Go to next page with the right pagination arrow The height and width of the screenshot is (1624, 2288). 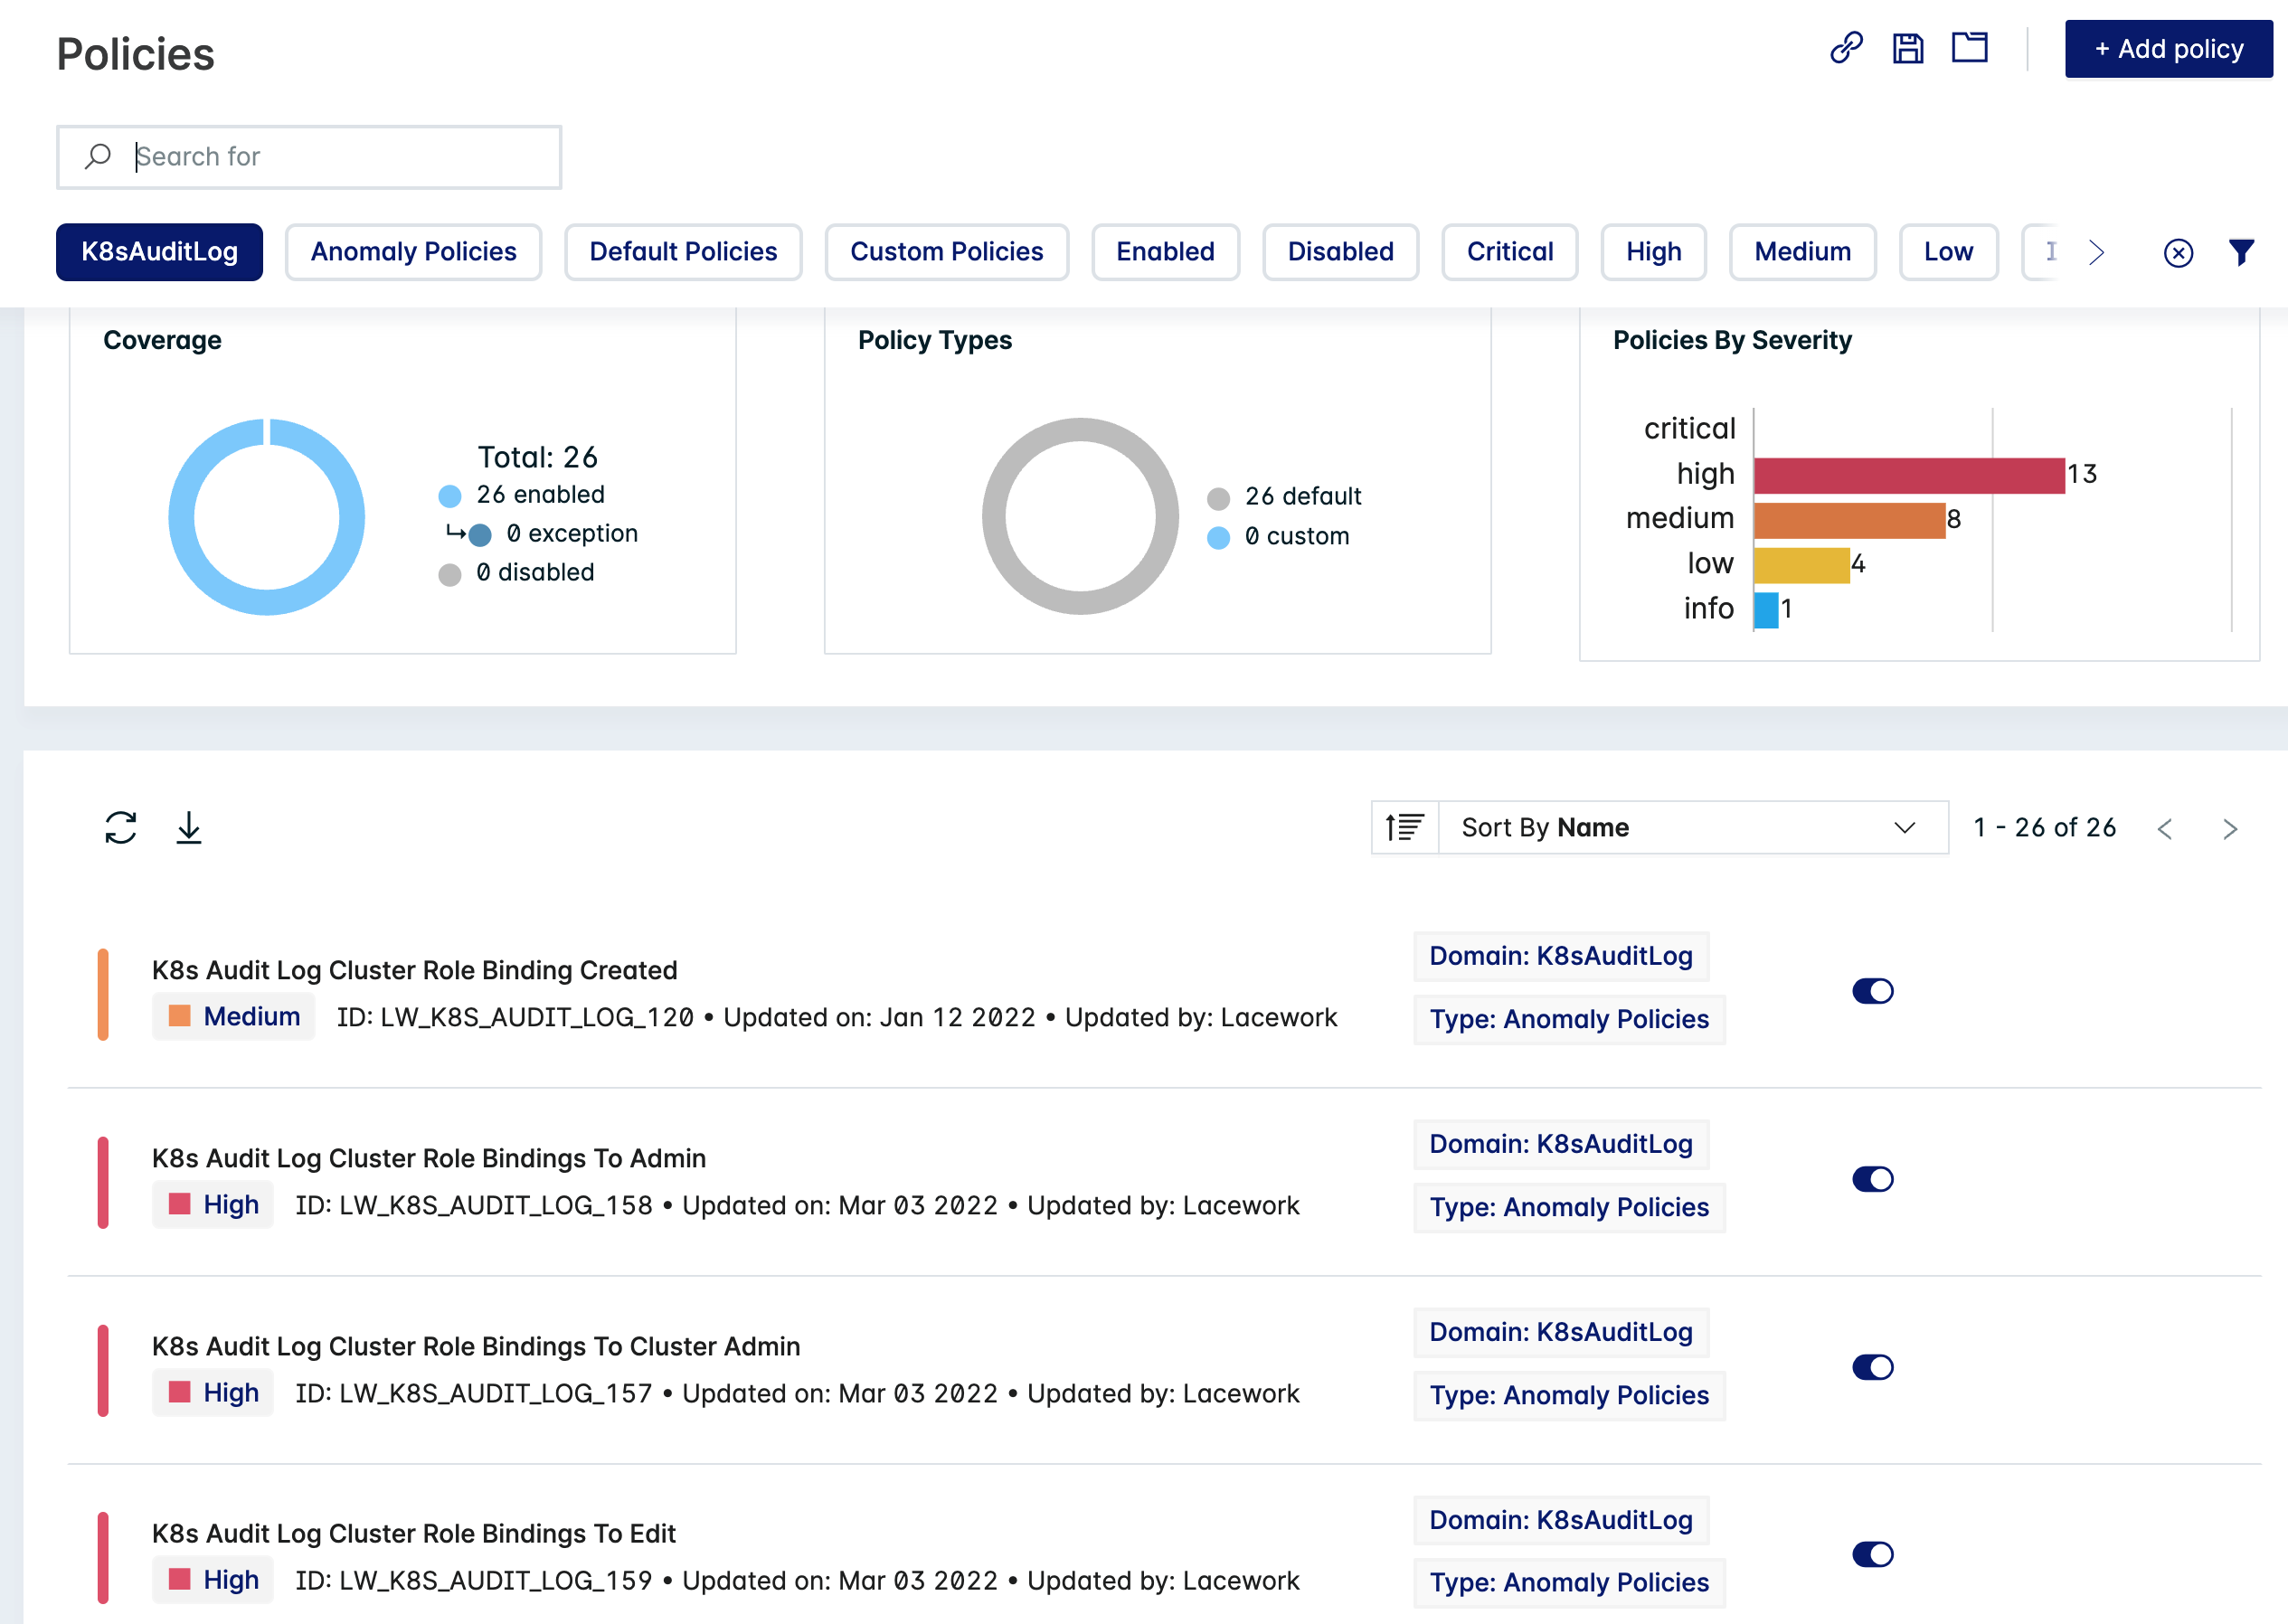pyautogui.click(x=2230, y=828)
